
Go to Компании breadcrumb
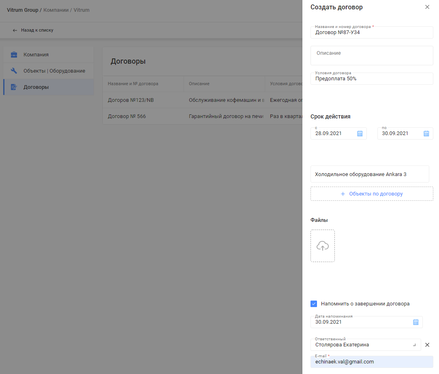56,10
